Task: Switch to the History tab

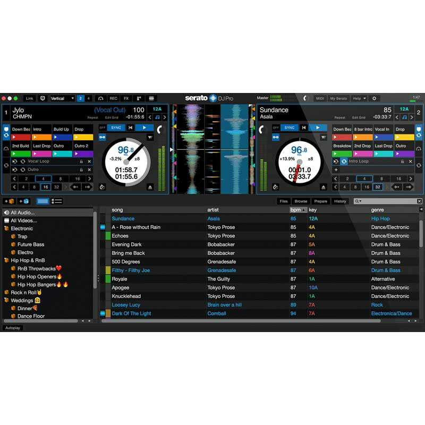Action: tap(340, 201)
